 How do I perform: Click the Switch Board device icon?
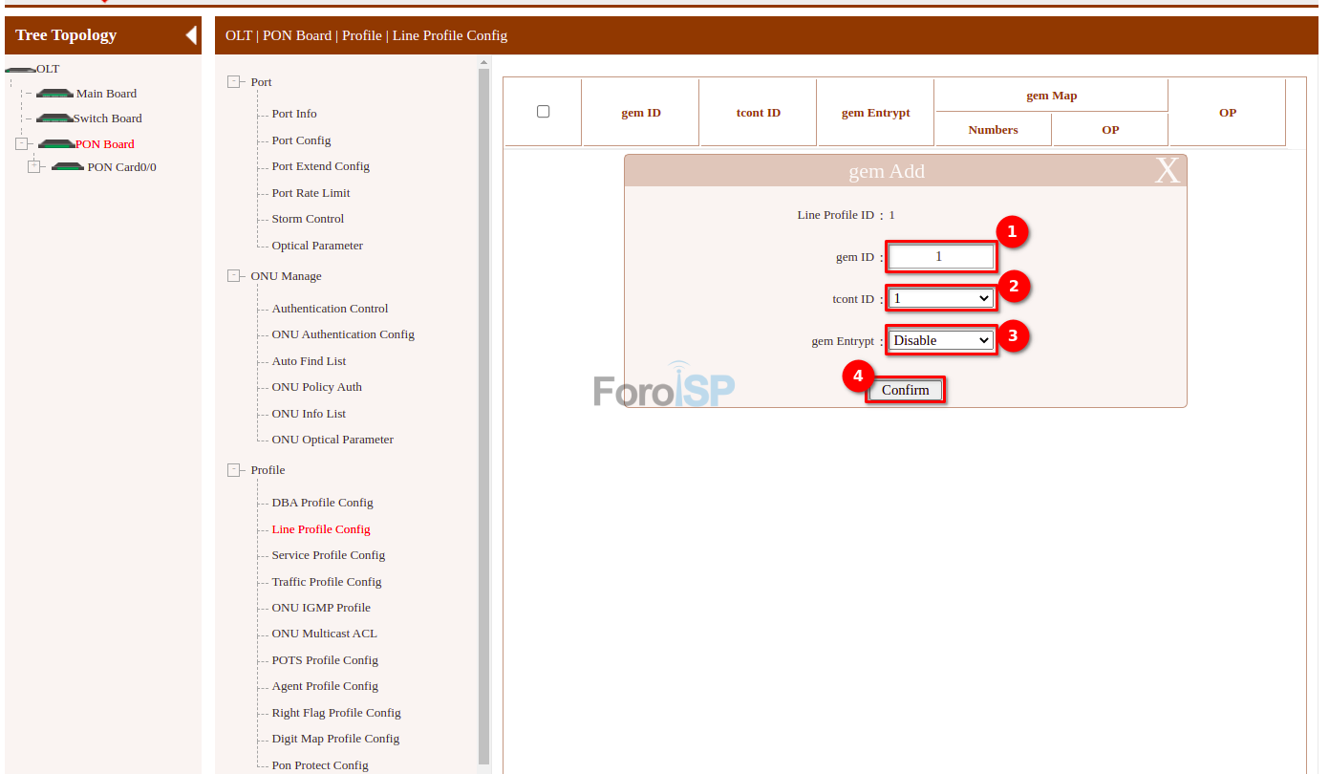coord(54,118)
